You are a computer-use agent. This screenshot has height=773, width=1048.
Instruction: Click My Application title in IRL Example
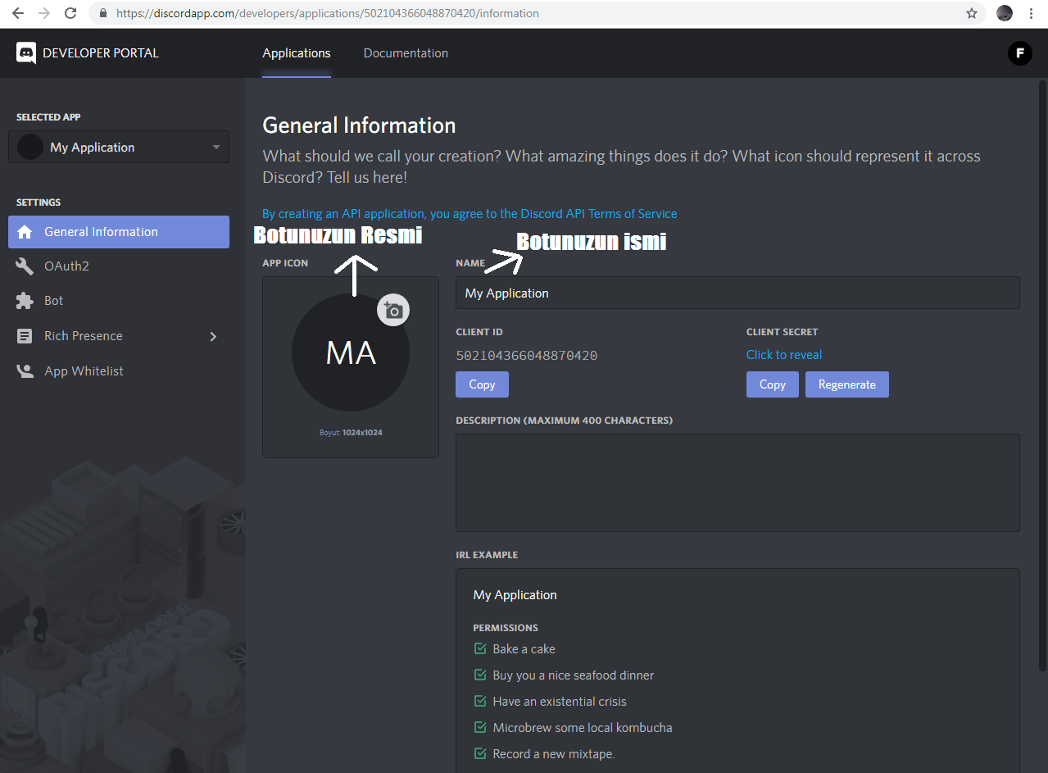(x=515, y=595)
